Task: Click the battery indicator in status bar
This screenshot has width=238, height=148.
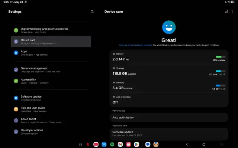Action: 232,2
